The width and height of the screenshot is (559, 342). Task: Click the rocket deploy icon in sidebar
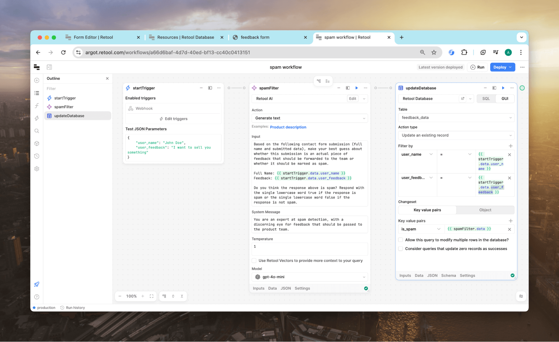click(37, 284)
